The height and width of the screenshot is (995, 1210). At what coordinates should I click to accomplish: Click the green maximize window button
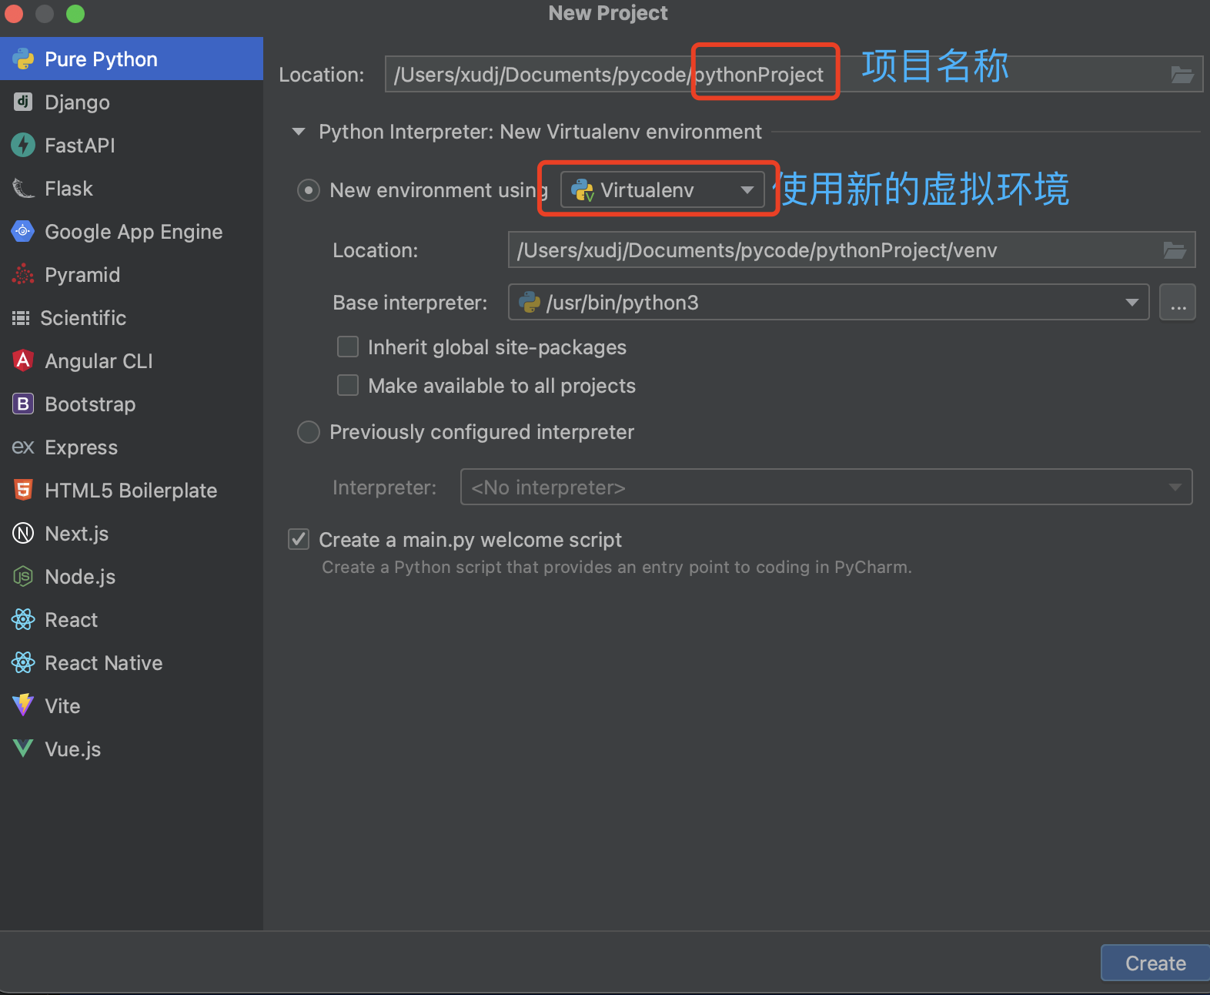point(75,13)
